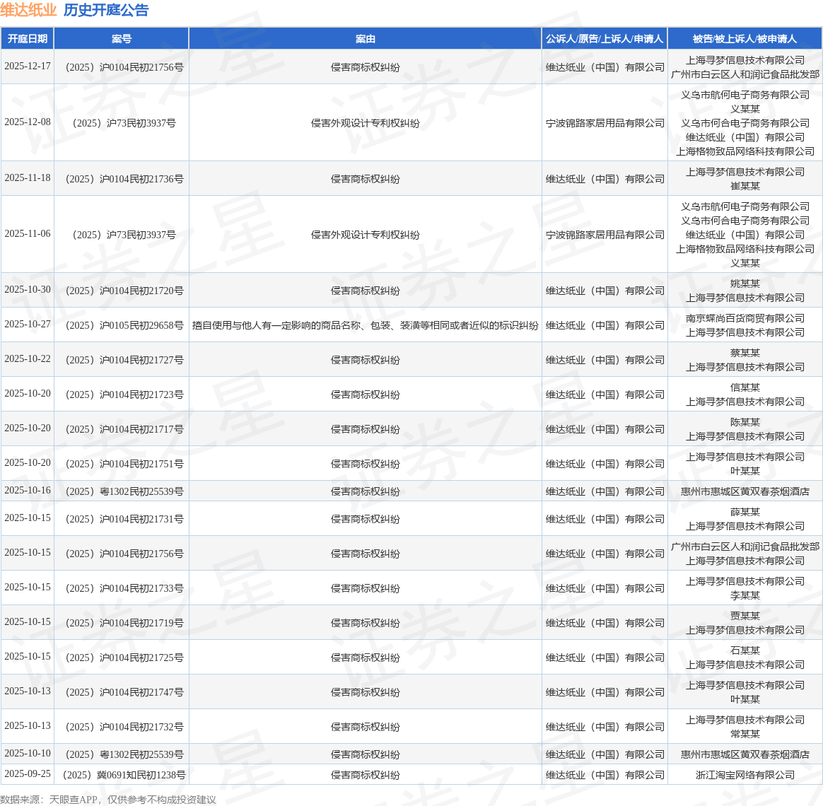Click defendant 李某某
Viewport: 823px width, 806px height.
pos(745,595)
